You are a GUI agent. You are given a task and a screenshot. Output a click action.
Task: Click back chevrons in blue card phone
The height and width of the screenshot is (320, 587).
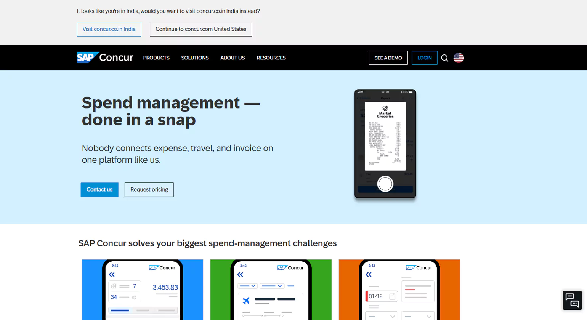[112, 275]
